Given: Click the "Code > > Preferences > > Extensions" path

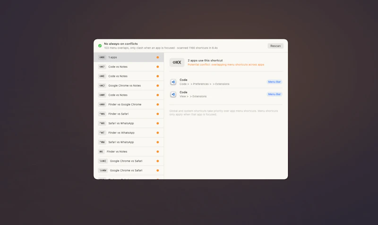Looking at the screenshot, I should coord(205,84).
